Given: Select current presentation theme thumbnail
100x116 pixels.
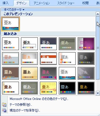Looking at the screenshot, I should coord(10,24).
